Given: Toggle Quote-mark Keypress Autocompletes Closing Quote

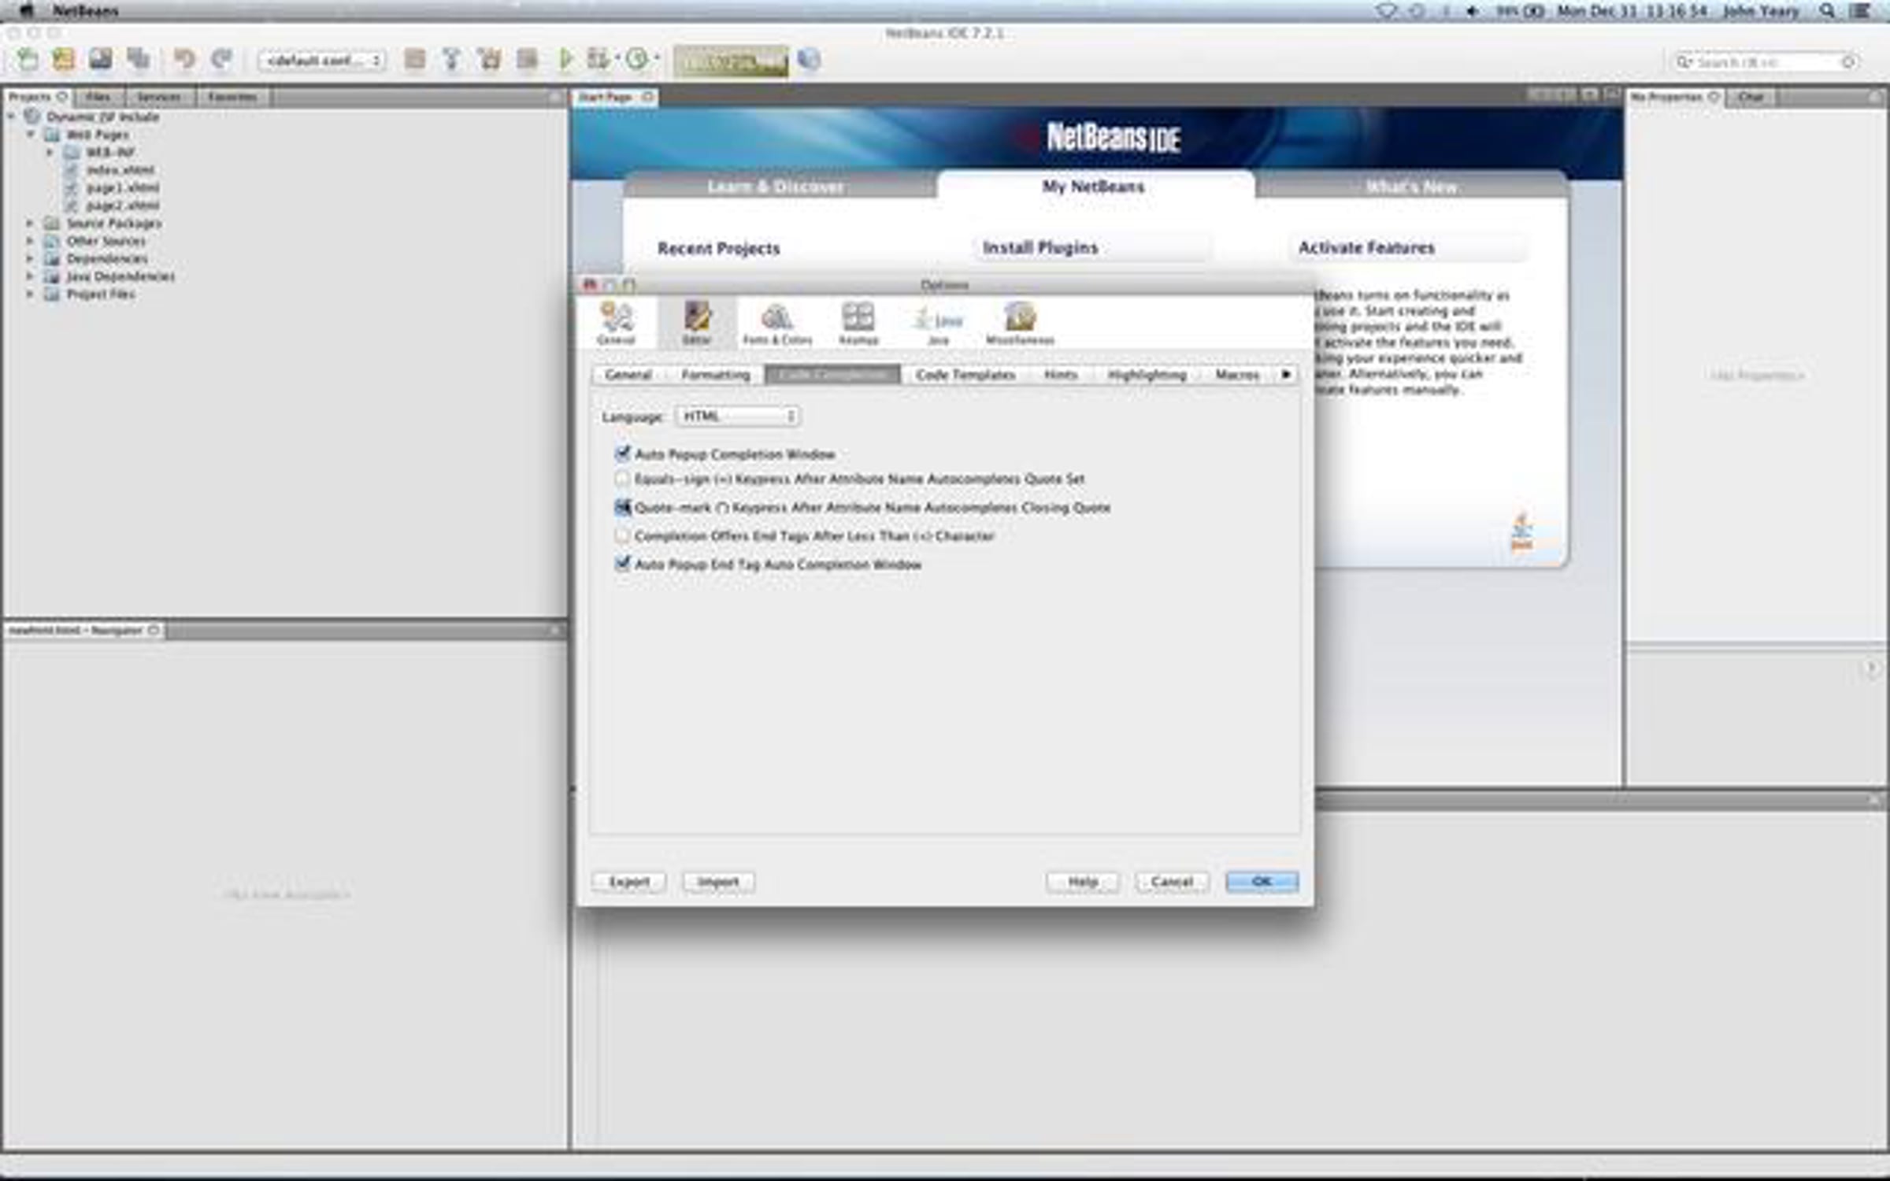Looking at the screenshot, I should 623,508.
